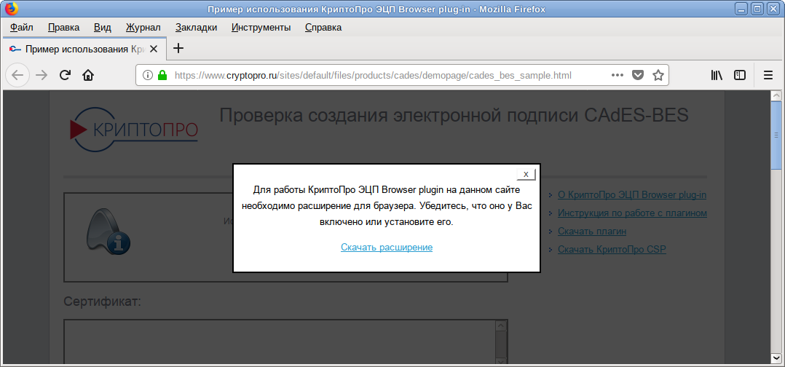The width and height of the screenshot is (785, 367).
Task: Open Инструкция по работе с плагином link
Action: (632, 213)
